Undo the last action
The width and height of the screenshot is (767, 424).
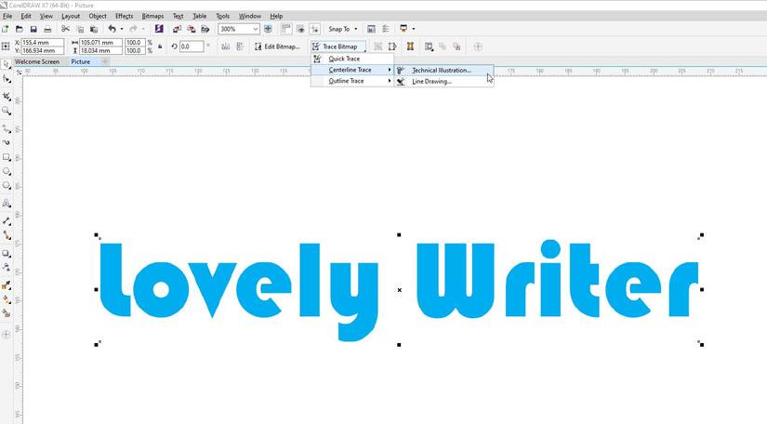point(112,29)
